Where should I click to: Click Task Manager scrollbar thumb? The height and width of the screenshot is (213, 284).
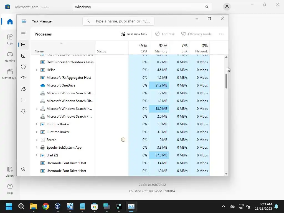226,81
